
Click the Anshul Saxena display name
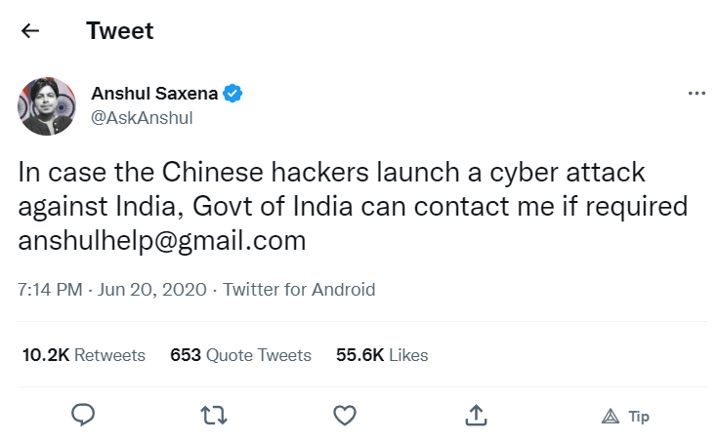tap(155, 94)
